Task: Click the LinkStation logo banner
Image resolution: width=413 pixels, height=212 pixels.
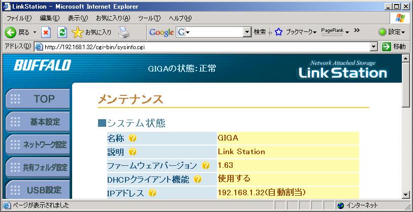Action: (343, 70)
